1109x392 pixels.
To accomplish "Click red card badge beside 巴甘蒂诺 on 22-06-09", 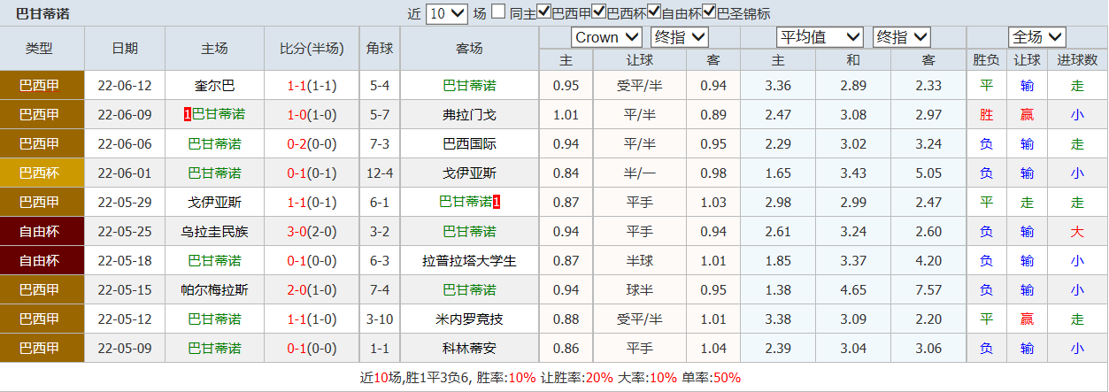I will [x=187, y=115].
